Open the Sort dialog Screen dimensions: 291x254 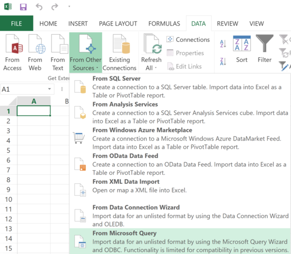coord(242,50)
